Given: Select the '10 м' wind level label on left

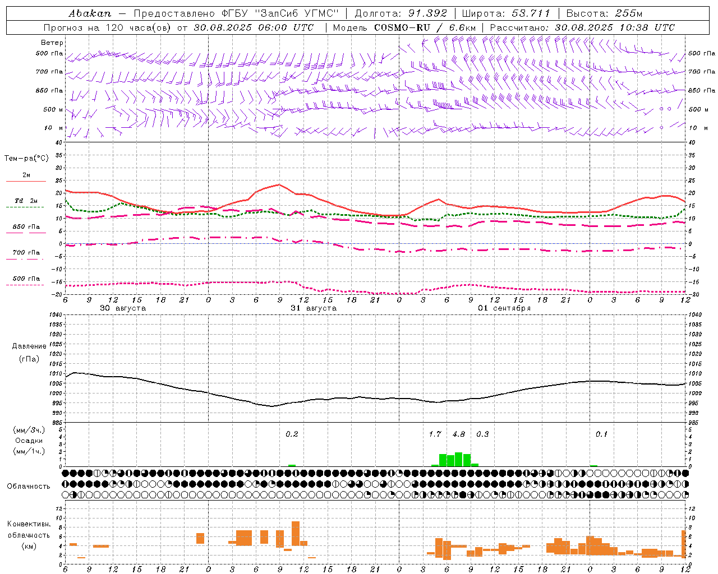Looking at the screenshot, I should [x=54, y=128].
